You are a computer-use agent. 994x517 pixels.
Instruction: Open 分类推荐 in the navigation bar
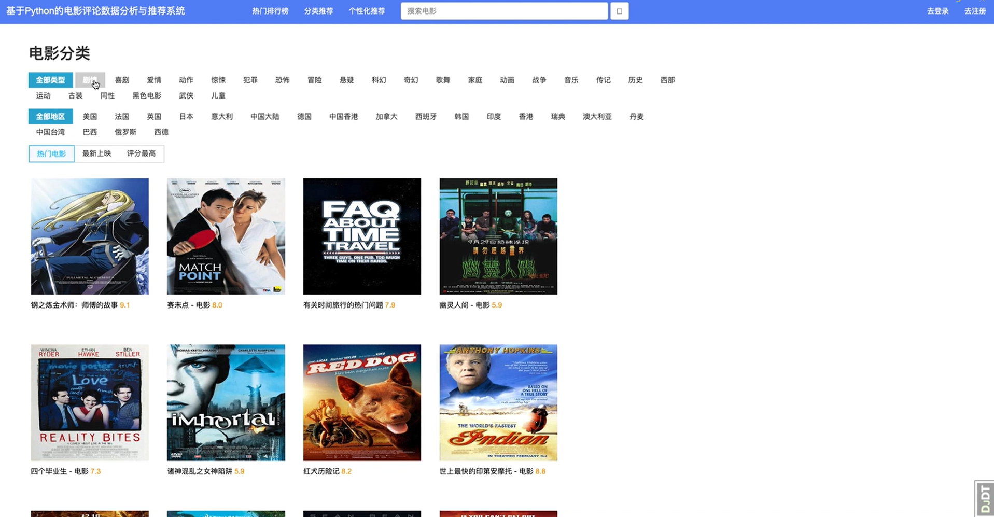click(318, 11)
